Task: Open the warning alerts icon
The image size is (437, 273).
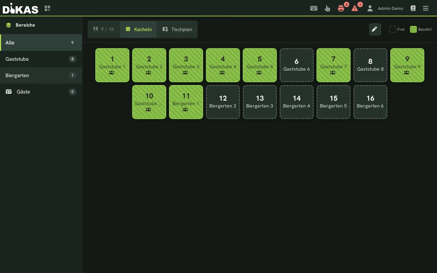Action: [x=355, y=8]
